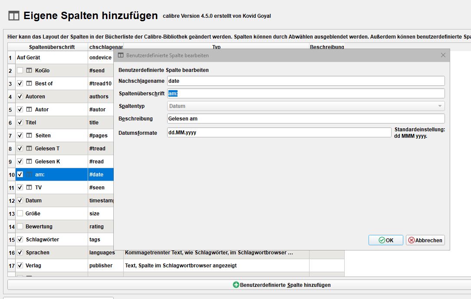The image size is (471, 299).
Task: Select the publisher lookup name cell
Action: [105, 265]
